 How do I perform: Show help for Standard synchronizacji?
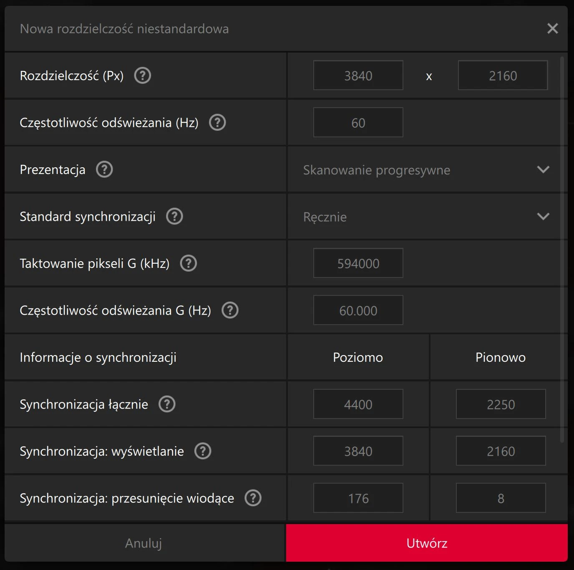coord(174,216)
